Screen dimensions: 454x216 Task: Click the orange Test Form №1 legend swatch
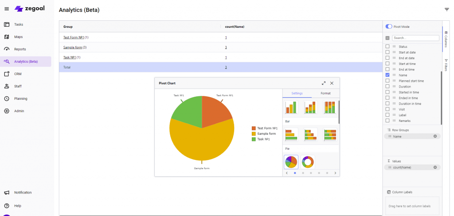(254, 128)
